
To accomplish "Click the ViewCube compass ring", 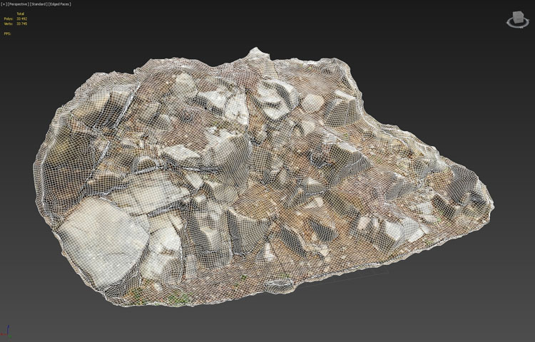I will (515, 26).
